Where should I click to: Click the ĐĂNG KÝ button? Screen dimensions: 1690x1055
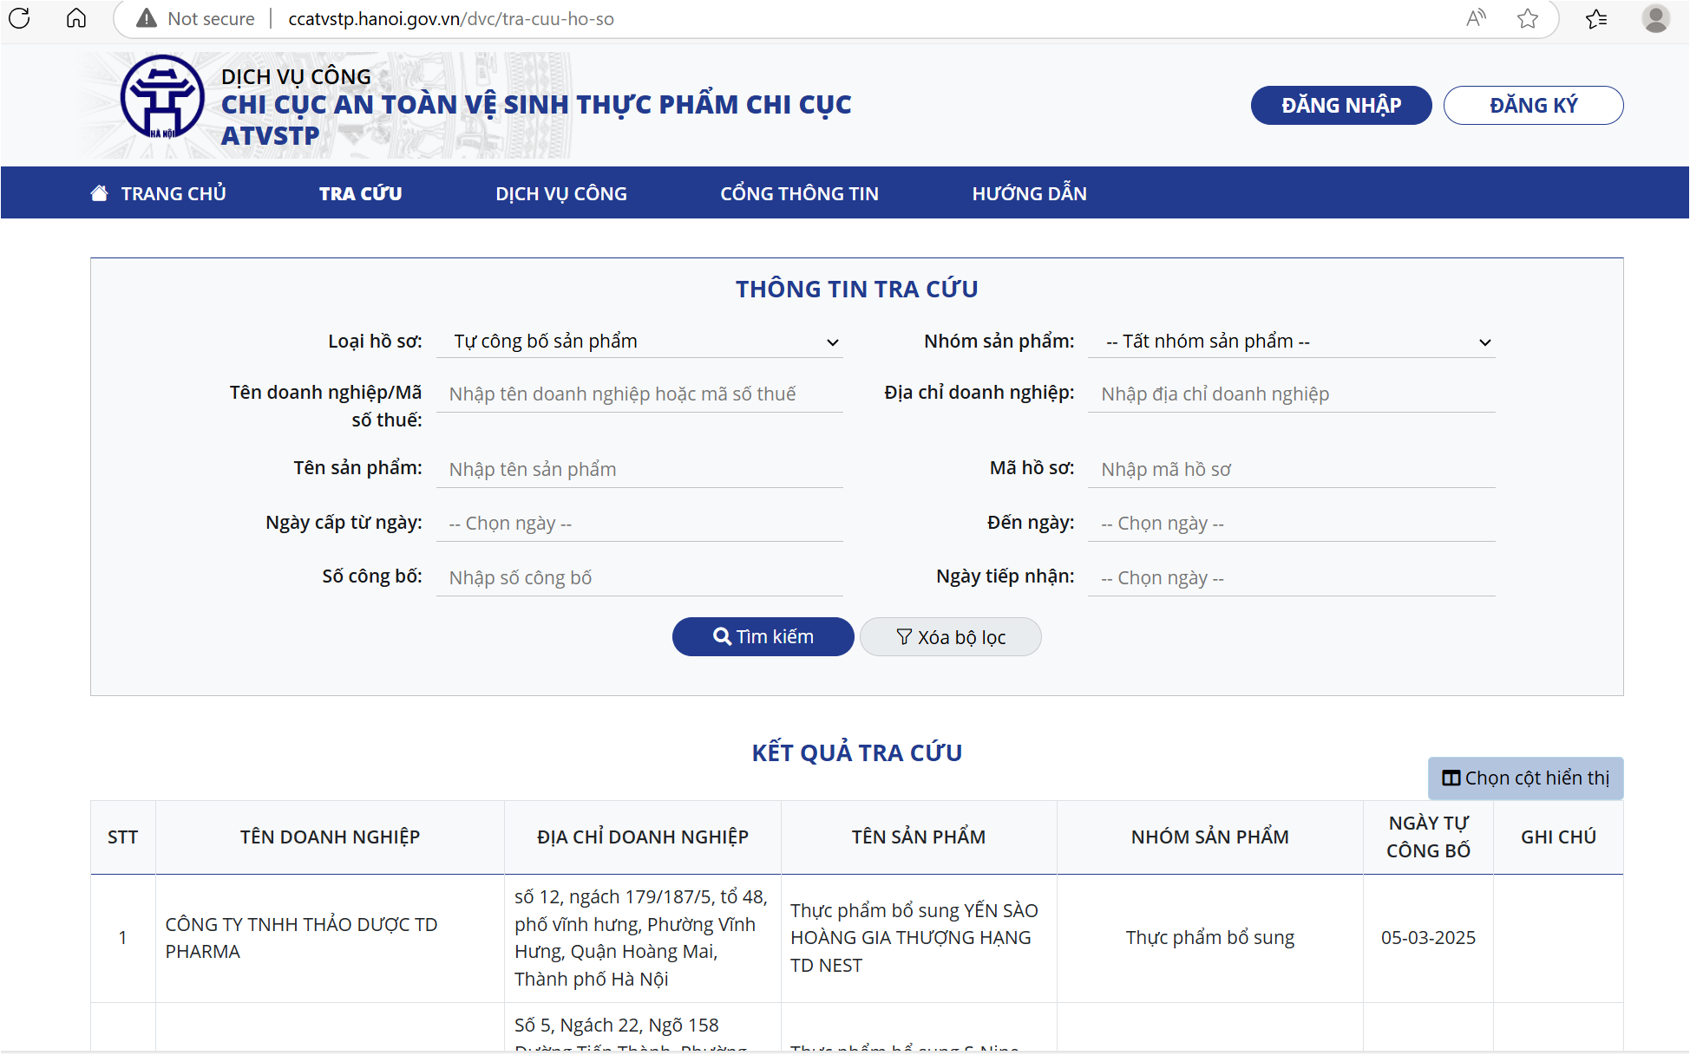[x=1533, y=105]
